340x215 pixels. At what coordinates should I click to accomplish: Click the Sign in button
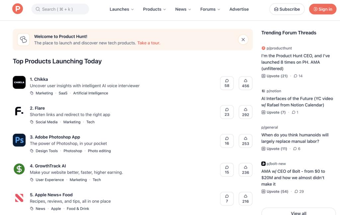(x=322, y=9)
